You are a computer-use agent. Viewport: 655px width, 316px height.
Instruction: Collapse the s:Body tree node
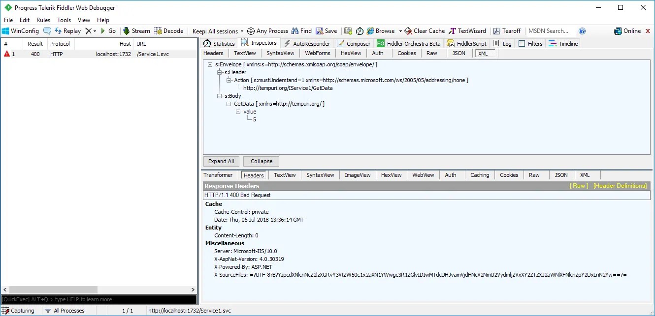point(220,96)
